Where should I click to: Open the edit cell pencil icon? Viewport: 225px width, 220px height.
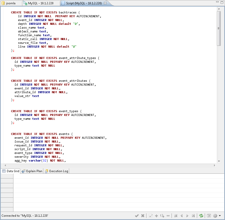pos(151,215)
